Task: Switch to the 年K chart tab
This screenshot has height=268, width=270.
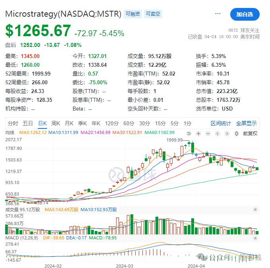Action: [x=96, y=123]
